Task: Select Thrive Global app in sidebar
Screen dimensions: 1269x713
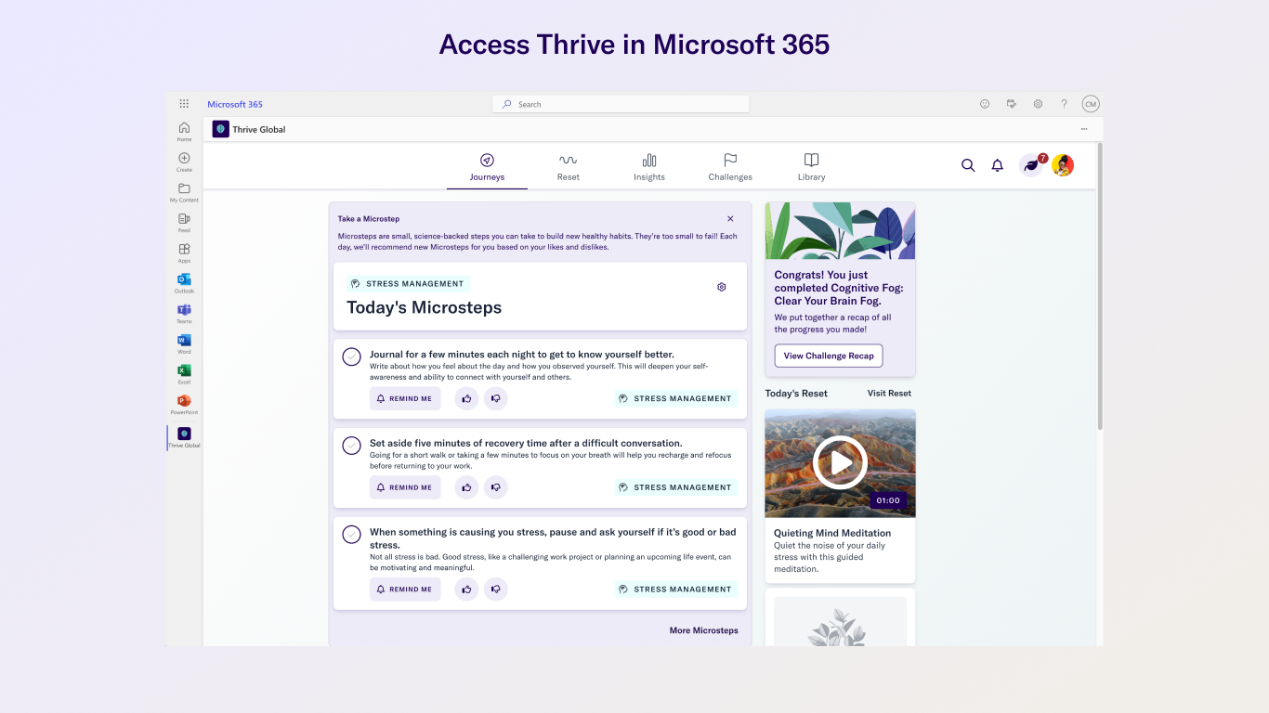Action: 184,437
